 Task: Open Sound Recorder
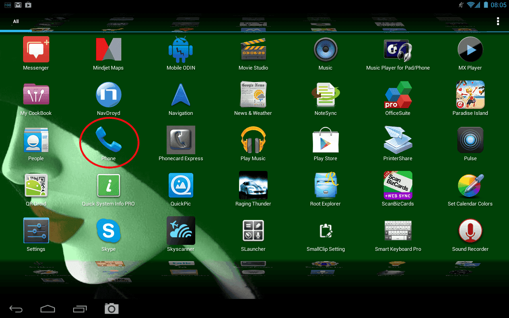point(470,231)
